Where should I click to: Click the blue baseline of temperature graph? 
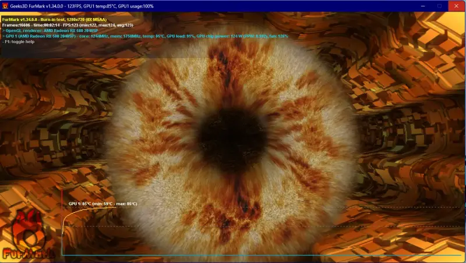262,255
